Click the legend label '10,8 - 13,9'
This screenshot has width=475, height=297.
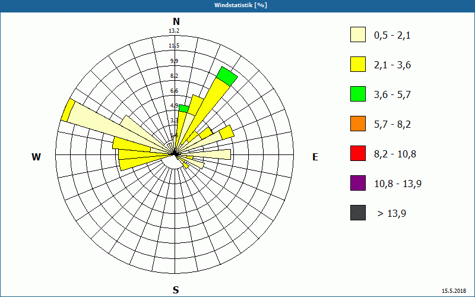tap(398, 184)
